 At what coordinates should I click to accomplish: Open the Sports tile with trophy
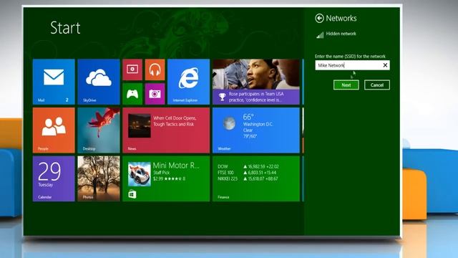point(256,82)
